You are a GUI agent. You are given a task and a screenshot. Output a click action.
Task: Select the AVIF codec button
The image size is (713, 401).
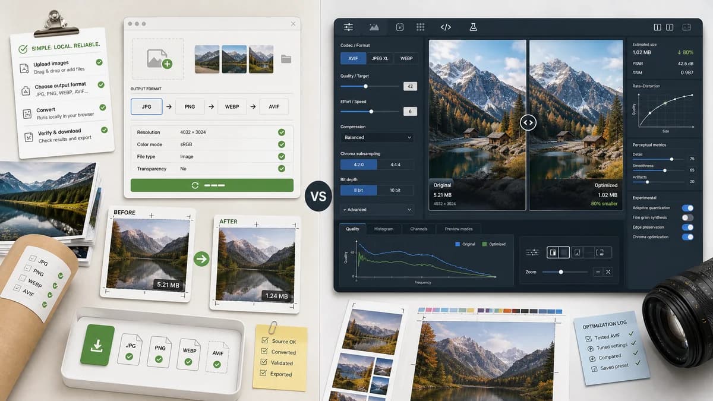click(x=353, y=58)
